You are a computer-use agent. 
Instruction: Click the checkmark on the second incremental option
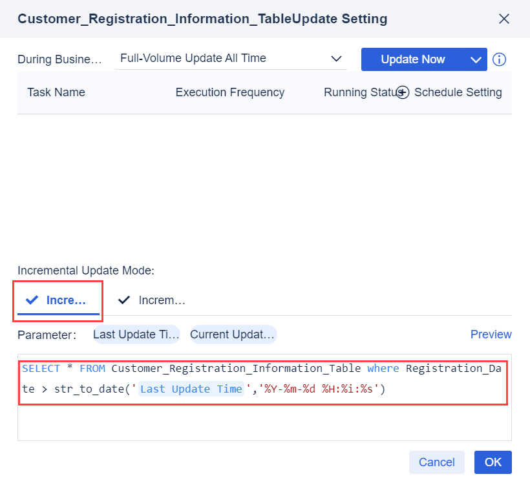(x=123, y=300)
